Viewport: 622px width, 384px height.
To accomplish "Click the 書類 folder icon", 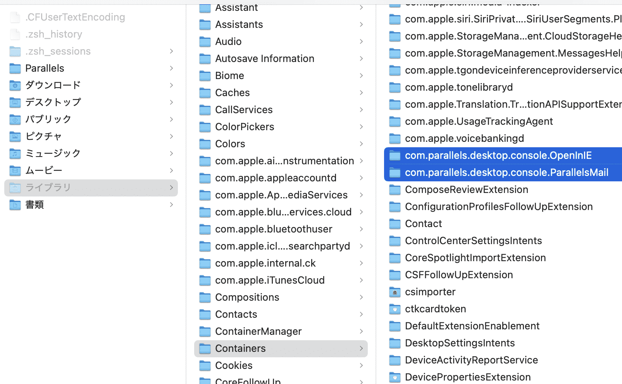I will (x=15, y=205).
